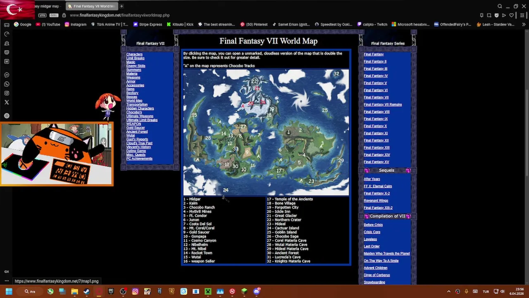Open the X (Twitter) sidebar icon

click(7, 102)
